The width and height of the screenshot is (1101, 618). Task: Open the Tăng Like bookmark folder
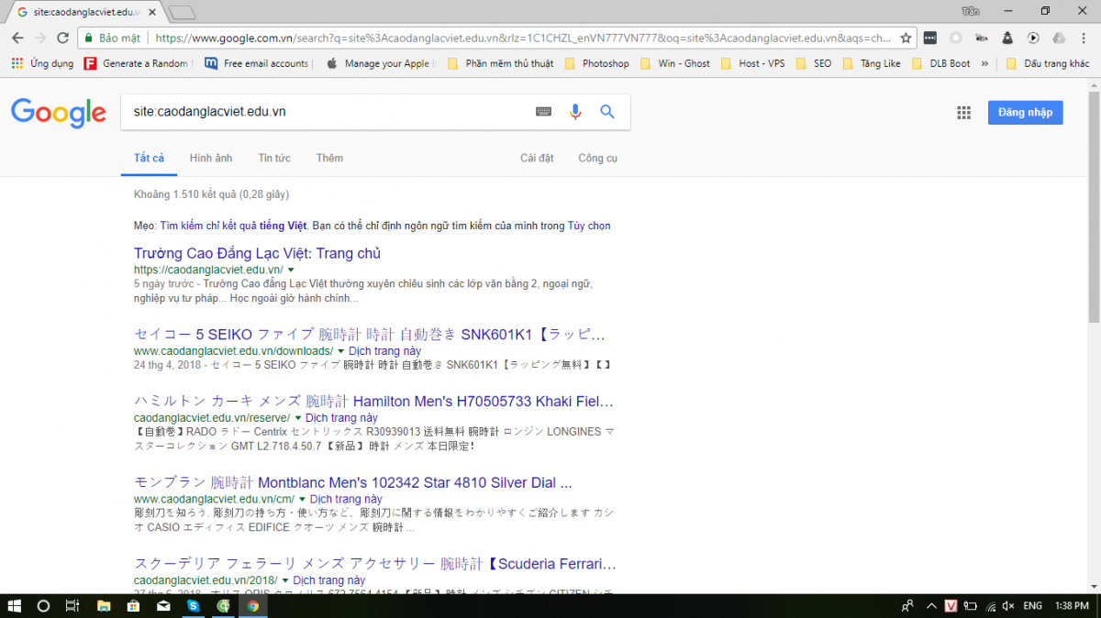click(872, 63)
